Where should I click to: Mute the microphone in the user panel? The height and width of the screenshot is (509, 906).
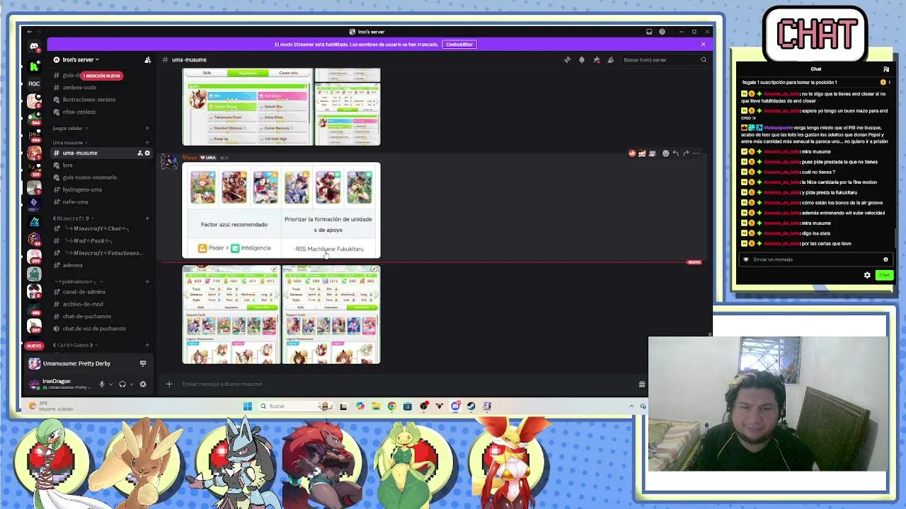(x=102, y=385)
